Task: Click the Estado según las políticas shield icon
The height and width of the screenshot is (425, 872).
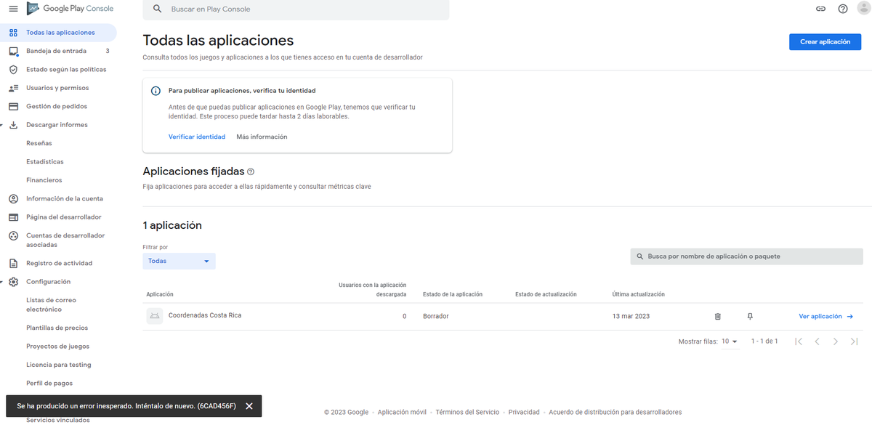Action: (x=13, y=70)
